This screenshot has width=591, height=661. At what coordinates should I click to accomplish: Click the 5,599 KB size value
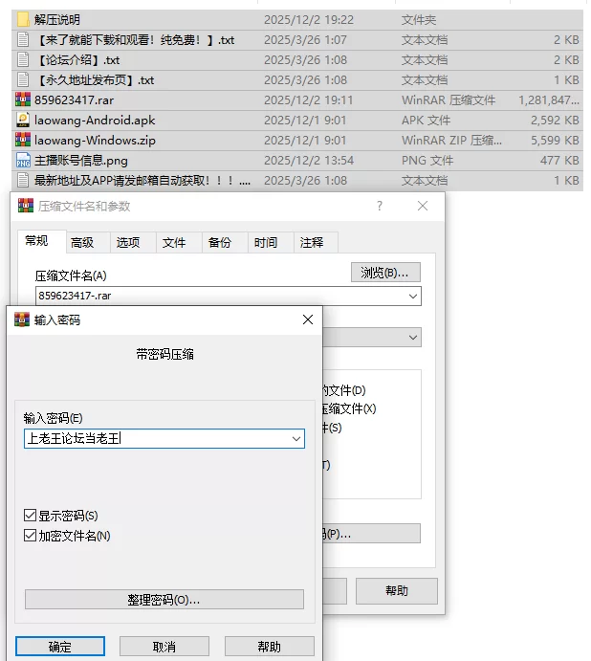(x=555, y=140)
